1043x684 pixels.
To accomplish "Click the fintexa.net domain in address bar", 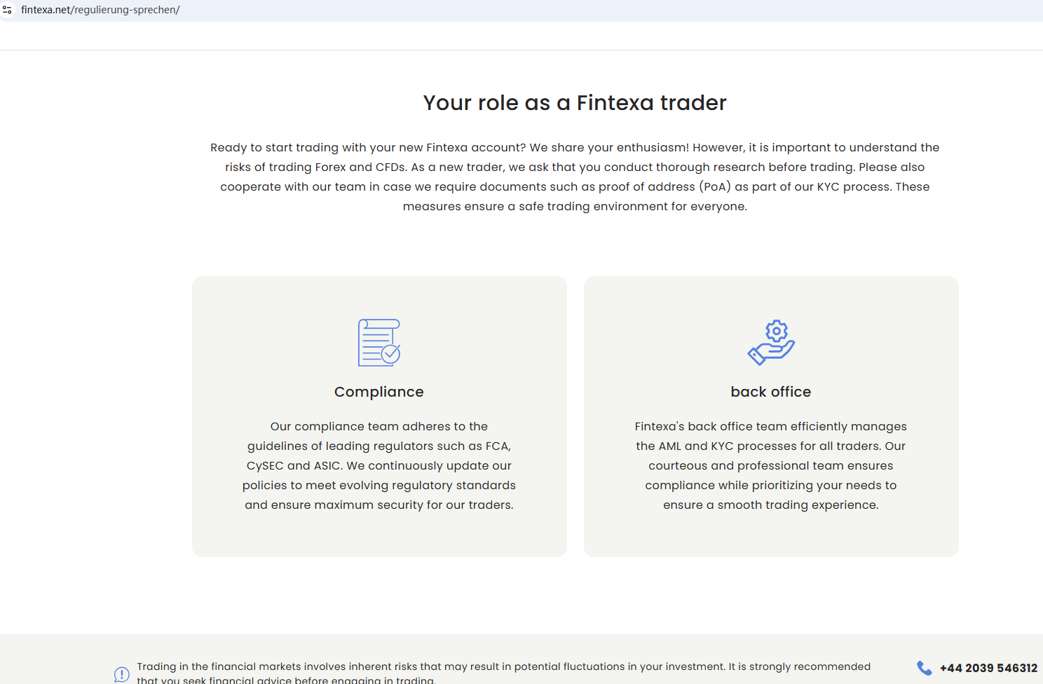I will pyautogui.click(x=46, y=10).
